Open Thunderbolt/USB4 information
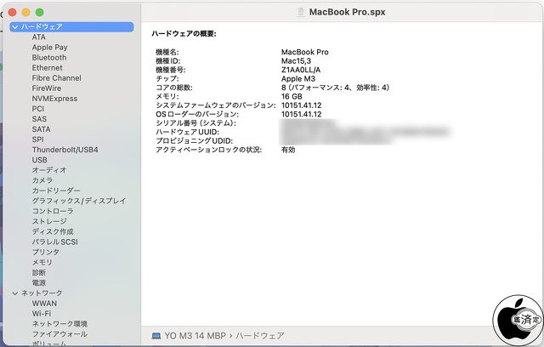Viewport: 544px width, 347px height. click(x=65, y=150)
